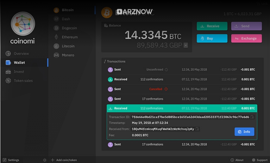The image size is (270, 163).
Task: Toggle the brightness theme icon
Action: (x=45, y=160)
